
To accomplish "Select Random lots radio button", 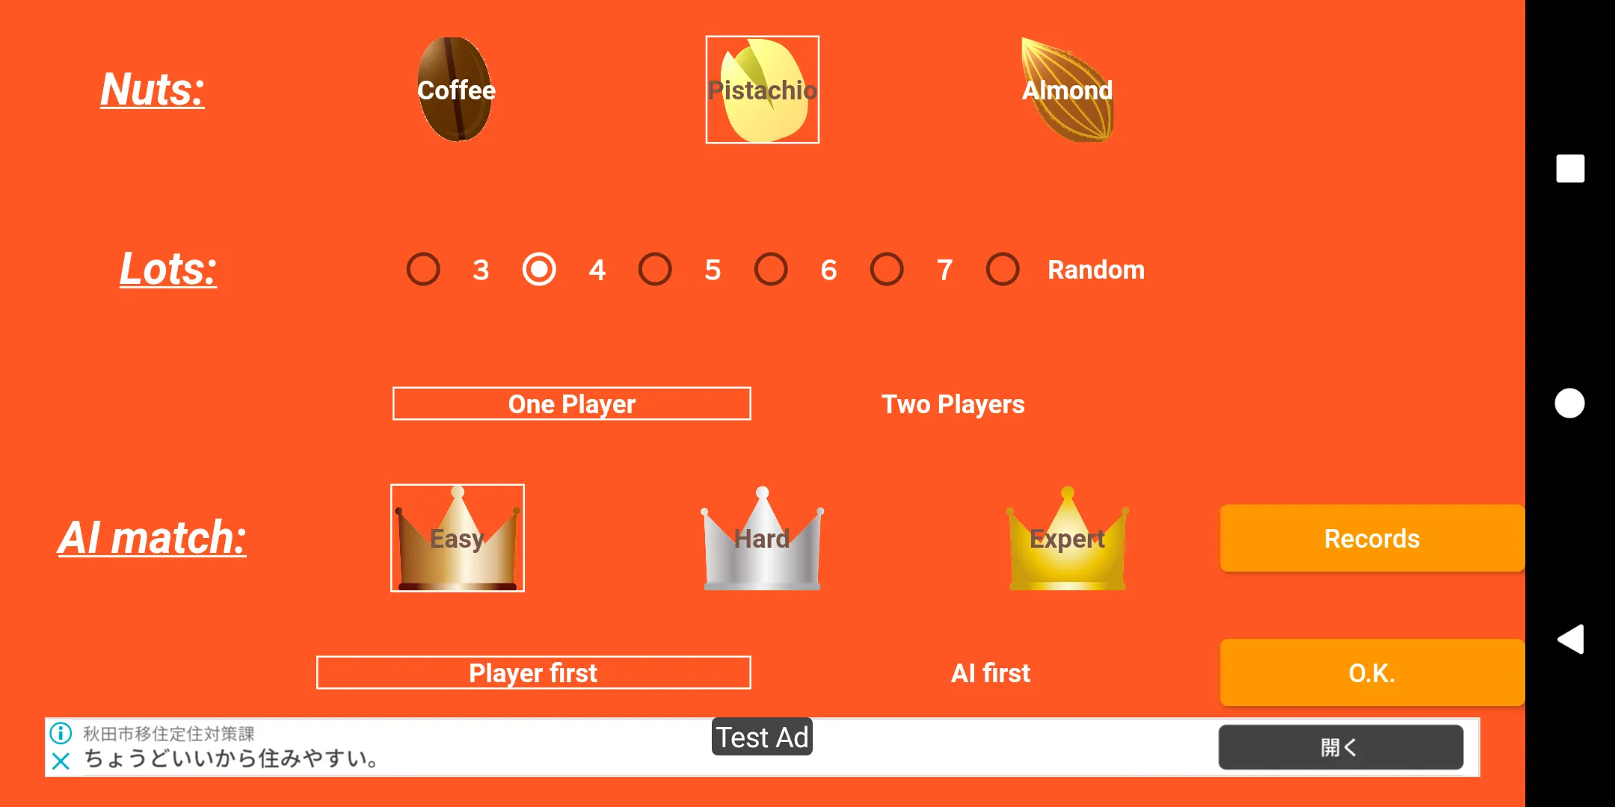I will [x=1005, y=270].
